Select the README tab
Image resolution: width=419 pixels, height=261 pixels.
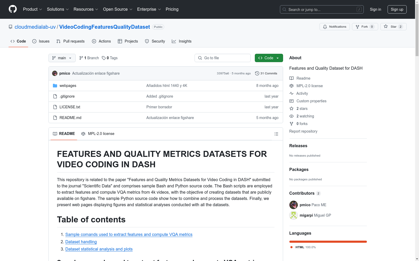64,134
